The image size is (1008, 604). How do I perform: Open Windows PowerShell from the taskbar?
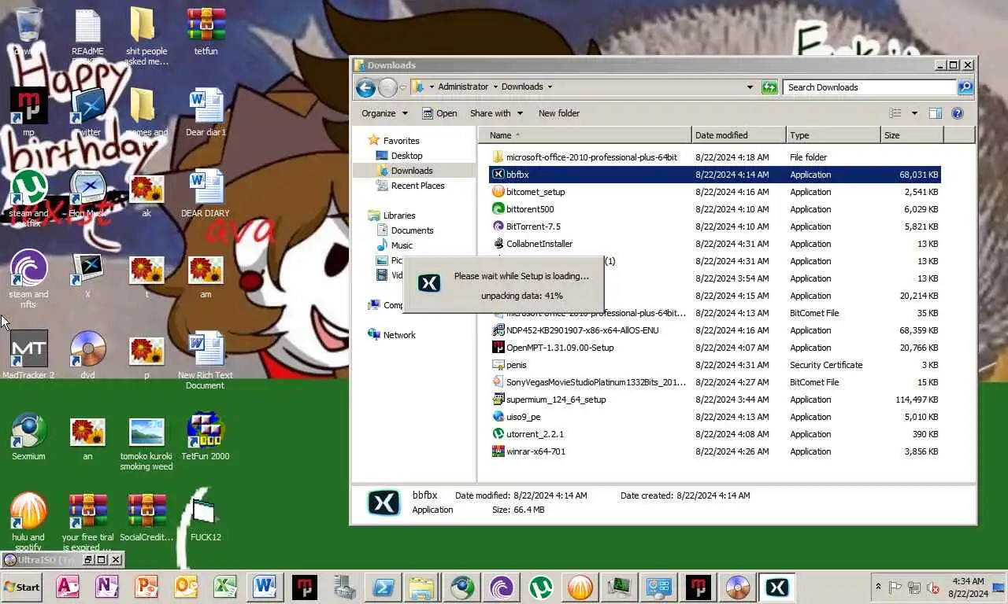click(383, 587)
